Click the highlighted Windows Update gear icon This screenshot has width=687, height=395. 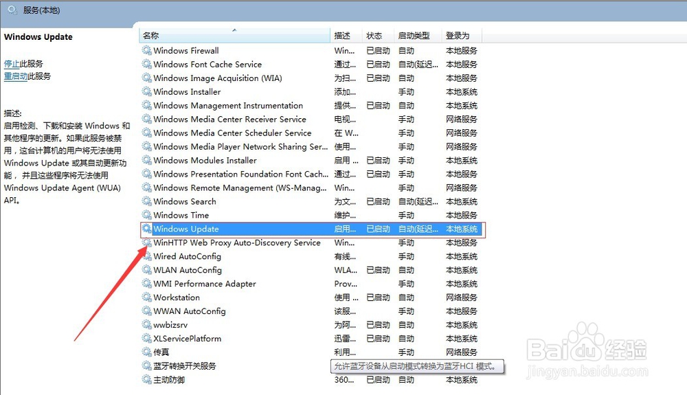coord(146,229)
